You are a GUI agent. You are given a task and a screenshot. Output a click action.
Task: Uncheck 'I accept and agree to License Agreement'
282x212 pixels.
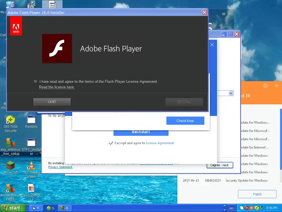coord(110,143)
